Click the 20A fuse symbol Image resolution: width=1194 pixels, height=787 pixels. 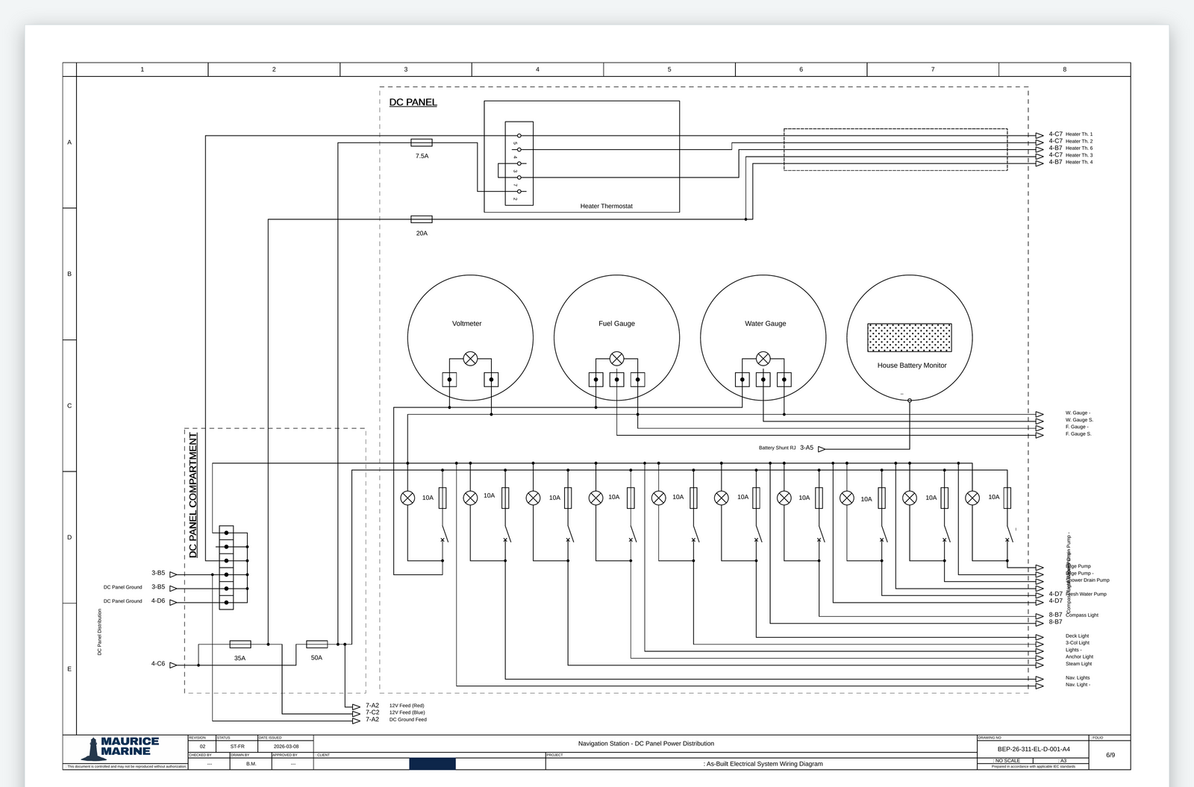(x=422, y=219)
